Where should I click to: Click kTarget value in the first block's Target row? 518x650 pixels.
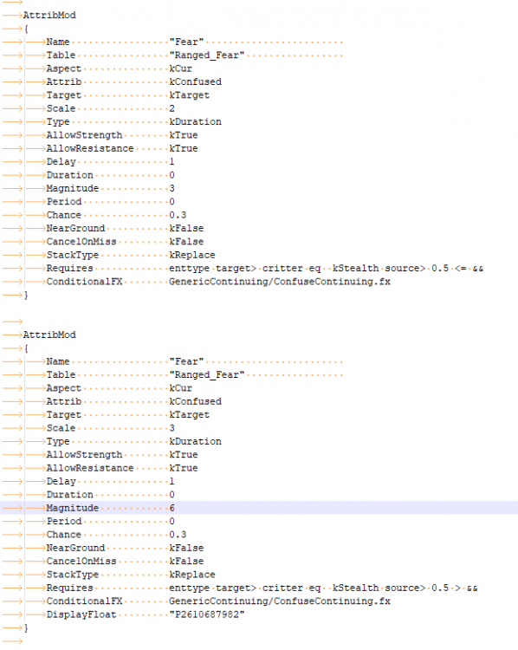(x=190, y=95)
